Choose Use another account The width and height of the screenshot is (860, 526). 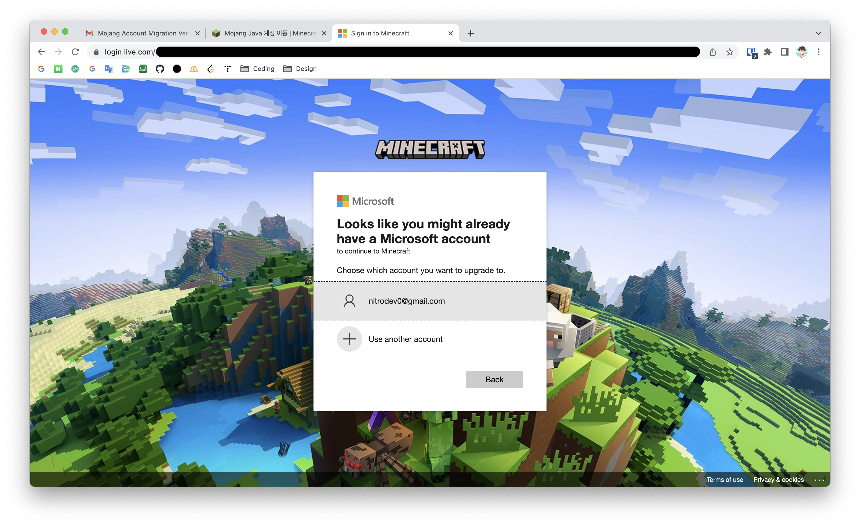tap(405, 339)
